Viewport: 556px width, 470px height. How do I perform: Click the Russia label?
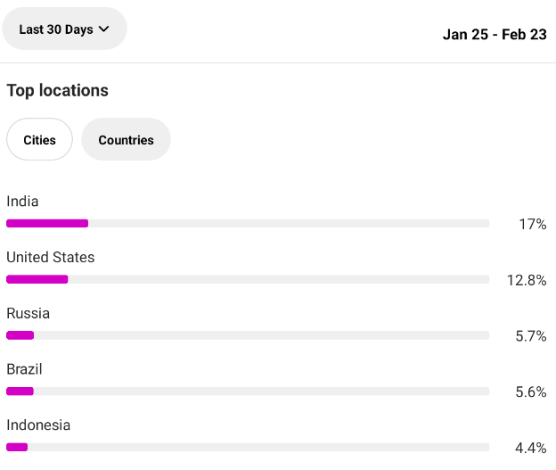click(28, 313)
